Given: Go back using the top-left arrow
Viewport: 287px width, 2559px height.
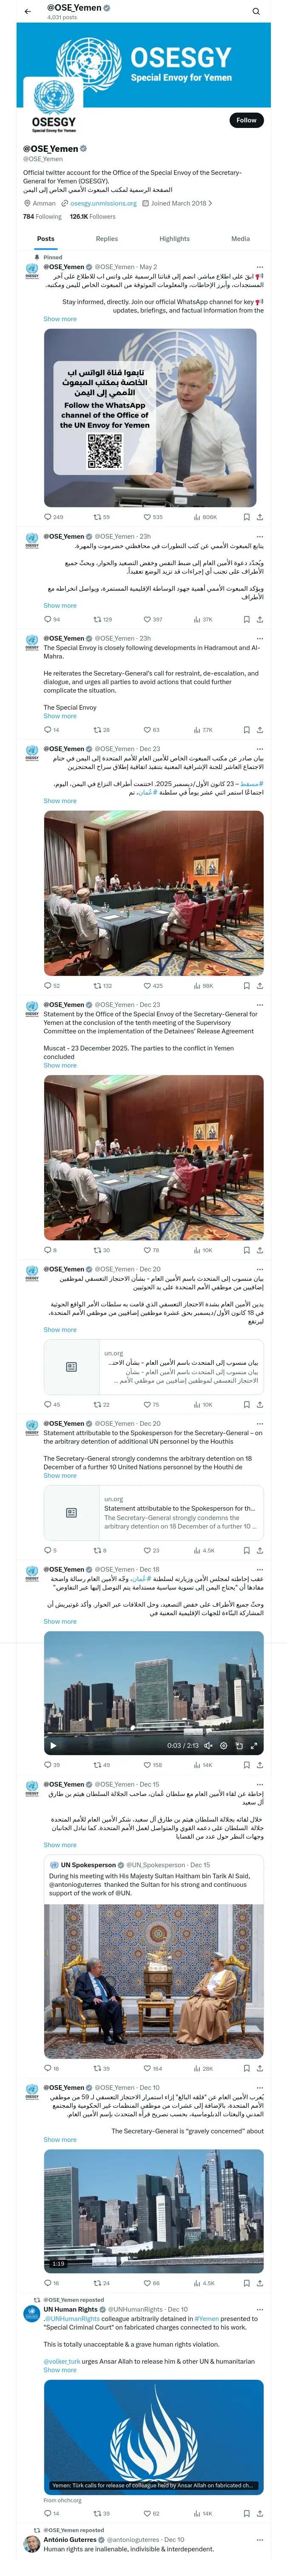Looking at the screenshot, I should [x=28, y=12].
